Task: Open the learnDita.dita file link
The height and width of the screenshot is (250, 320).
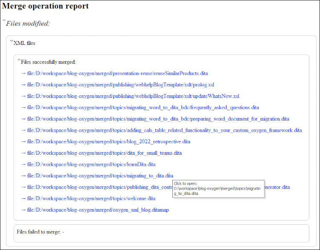Action: 91,164
